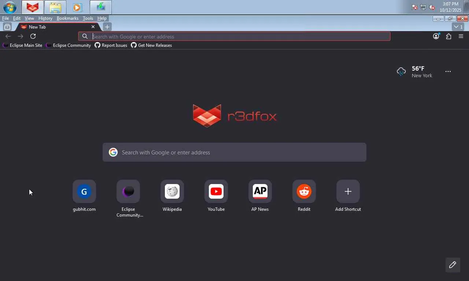Open a new tab with plus button
The image size is (469, 281).
[107, 27]
